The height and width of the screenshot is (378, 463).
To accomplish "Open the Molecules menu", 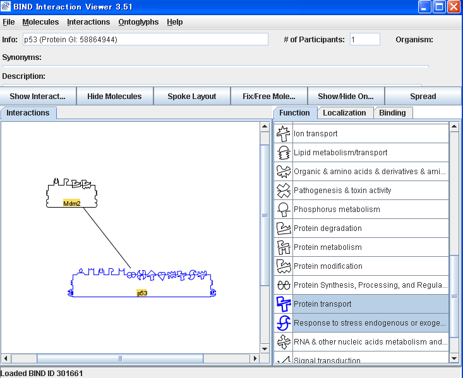I will [x=40, y=22].
